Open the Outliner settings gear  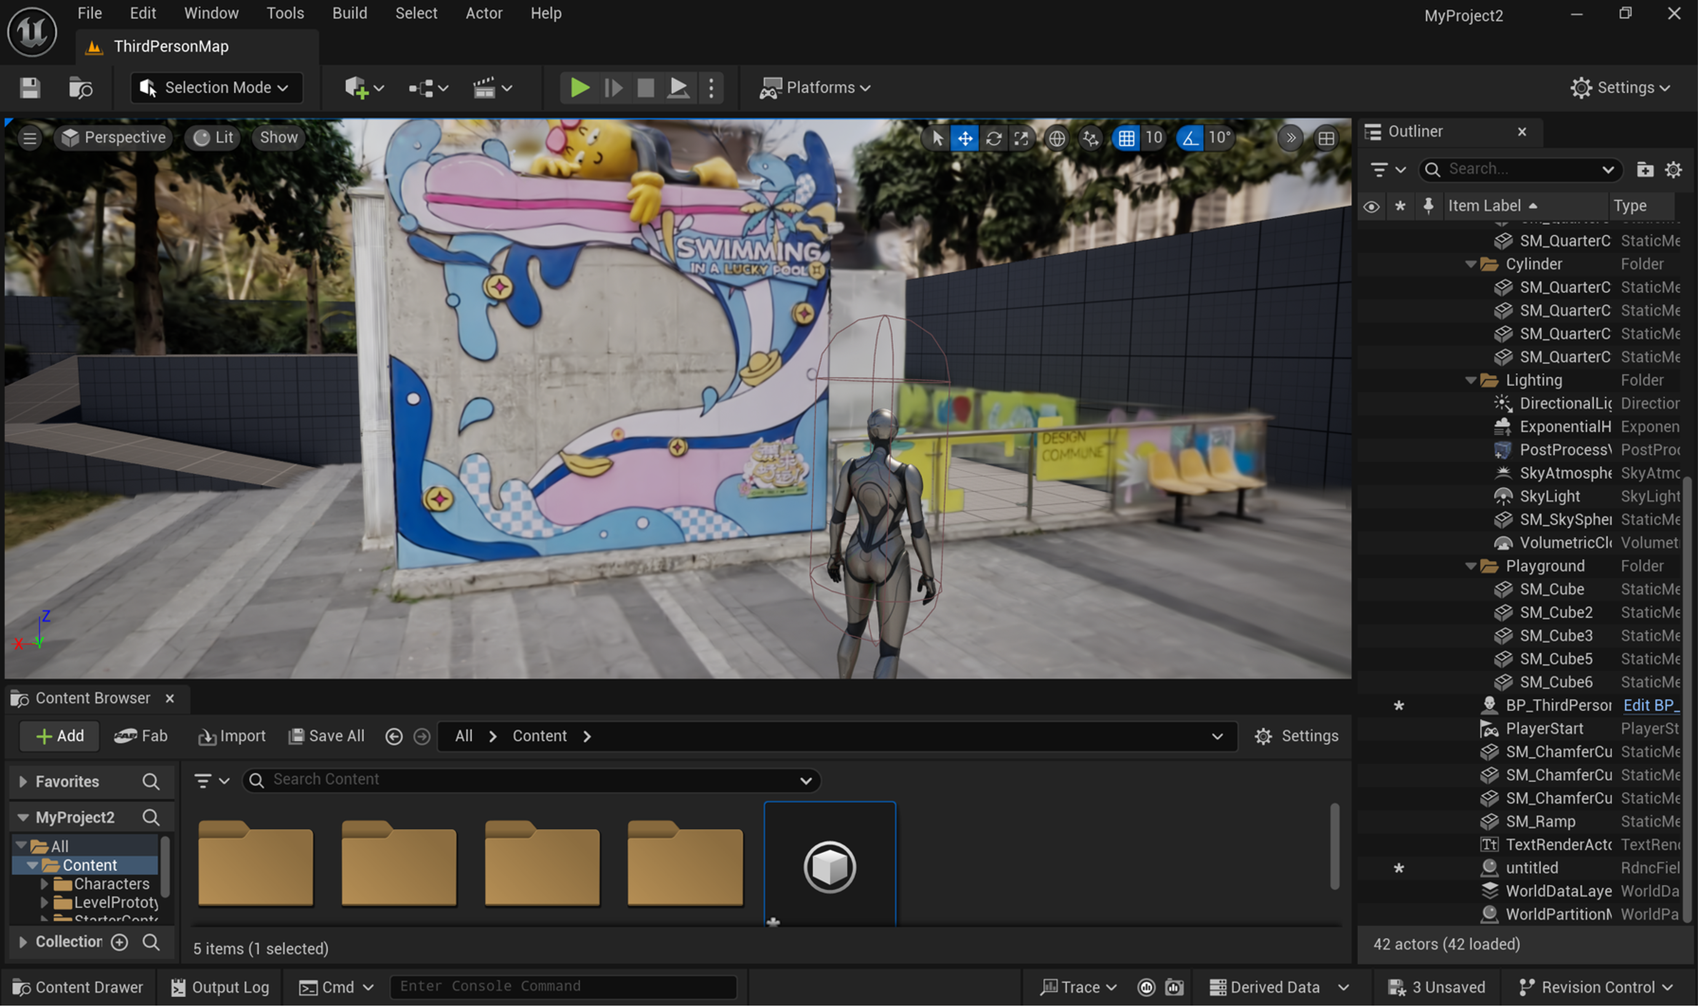[1674, 170]
